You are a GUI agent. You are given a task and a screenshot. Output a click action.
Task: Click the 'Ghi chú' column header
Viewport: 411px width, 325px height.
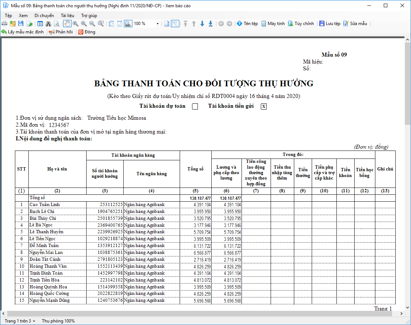[x=385, y=169]
